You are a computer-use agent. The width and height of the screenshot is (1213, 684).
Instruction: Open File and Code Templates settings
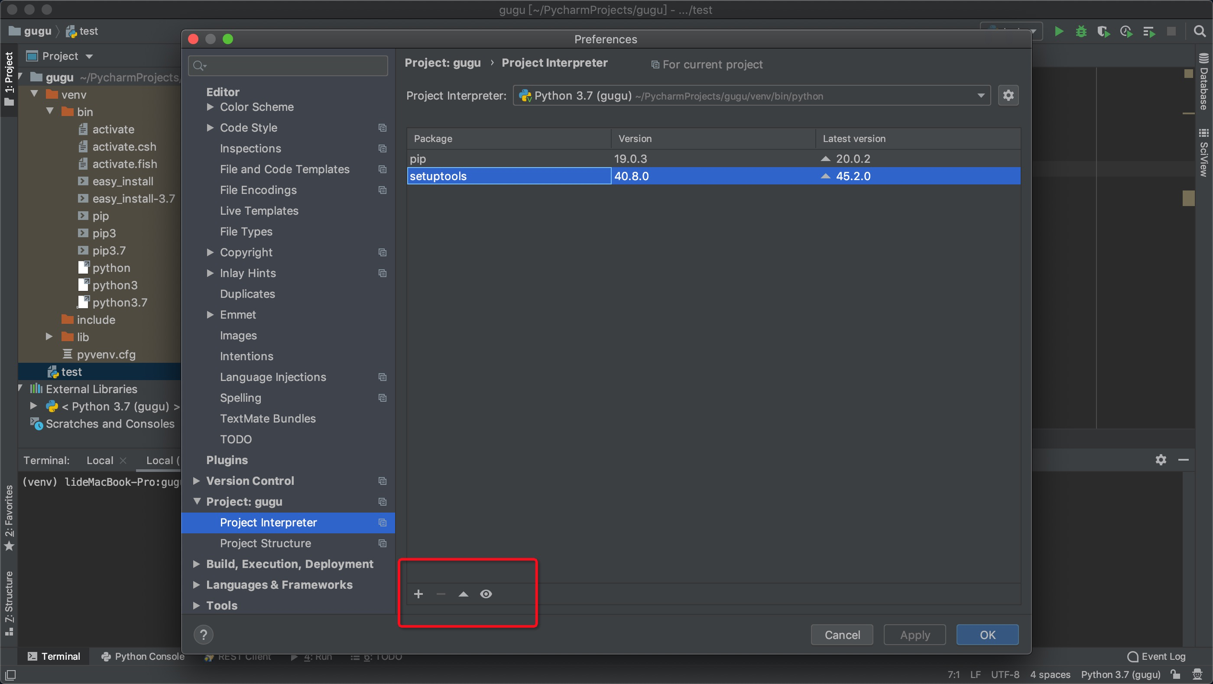(x=285, y=169)
